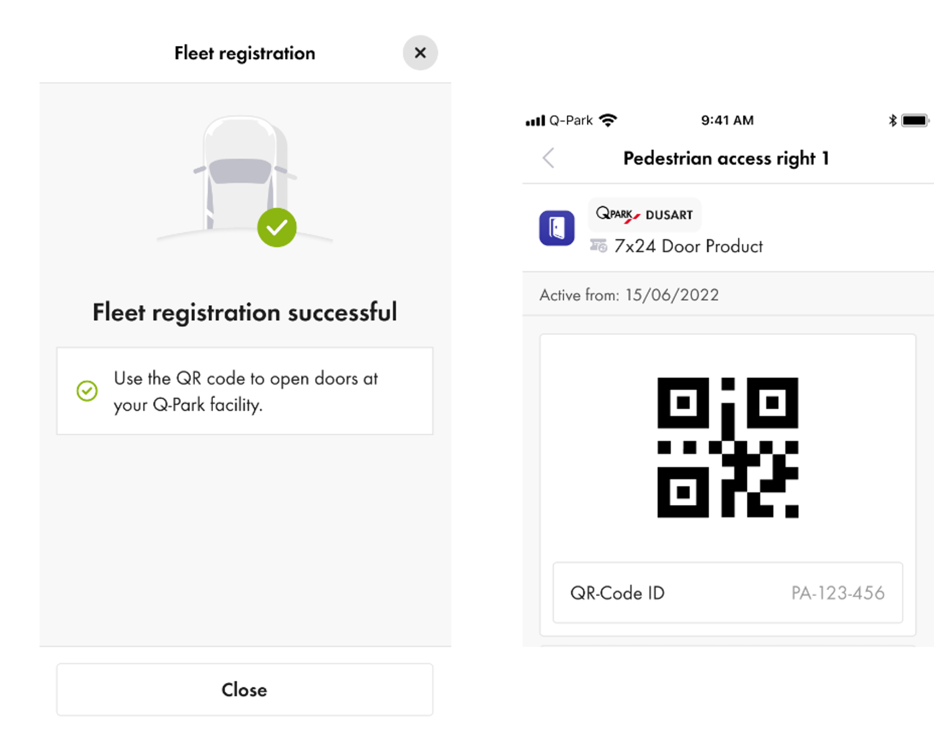This screenshot has width=934, height=733.
Task: Click the 'Fleet registration successful' heading
Action: 245,312
